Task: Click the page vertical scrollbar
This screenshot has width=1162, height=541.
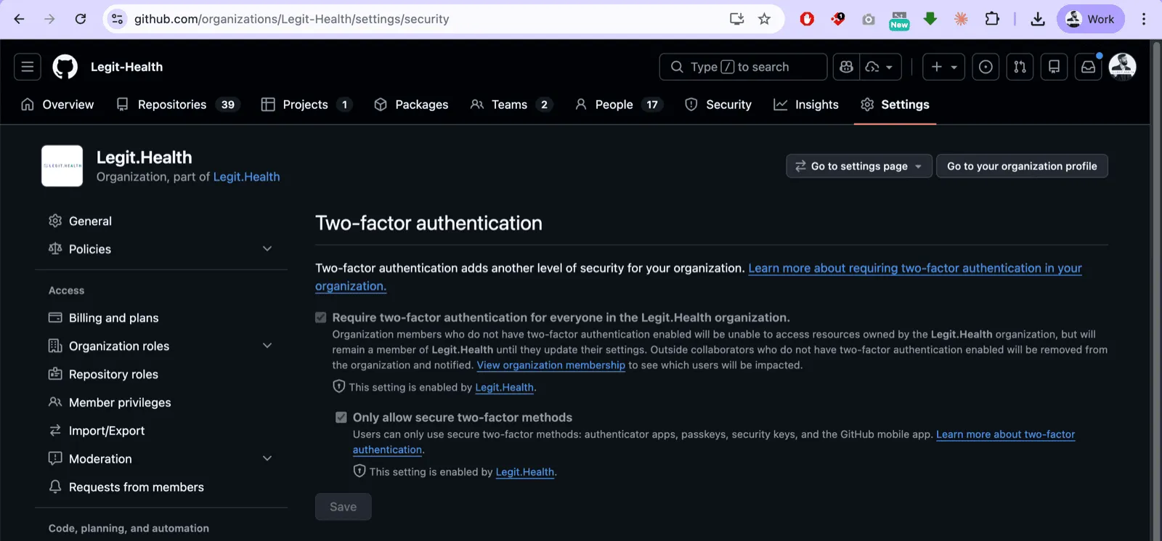Action: click(1156, 290)
